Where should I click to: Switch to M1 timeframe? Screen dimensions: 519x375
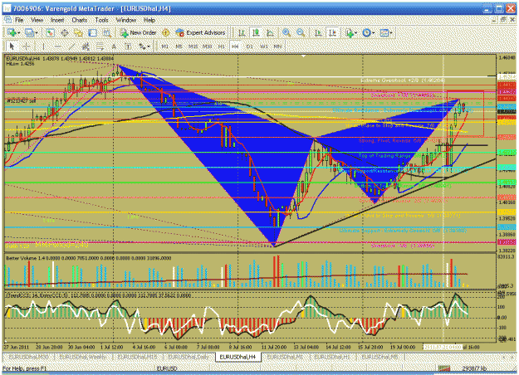click(x=164, y=46)
